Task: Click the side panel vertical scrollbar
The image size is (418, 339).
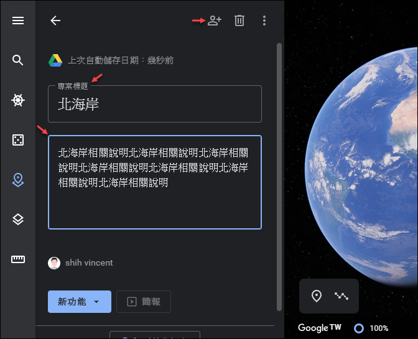Action: [279, 177]
